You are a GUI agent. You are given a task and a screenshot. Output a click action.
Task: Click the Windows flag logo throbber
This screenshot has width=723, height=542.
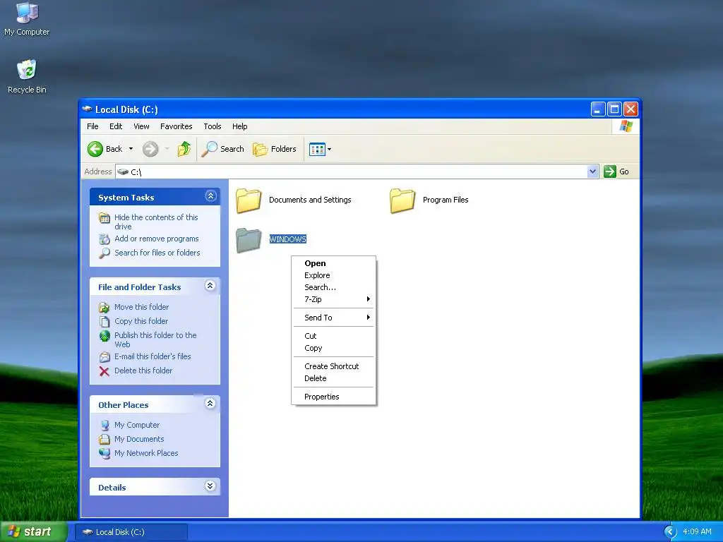pyautogui.click(x=626, y=126)
